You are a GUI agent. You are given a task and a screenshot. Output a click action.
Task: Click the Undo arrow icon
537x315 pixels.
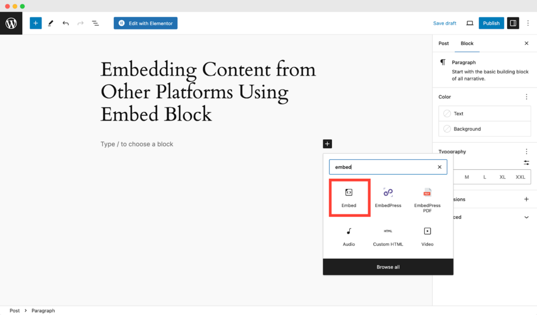click(66, 23)
